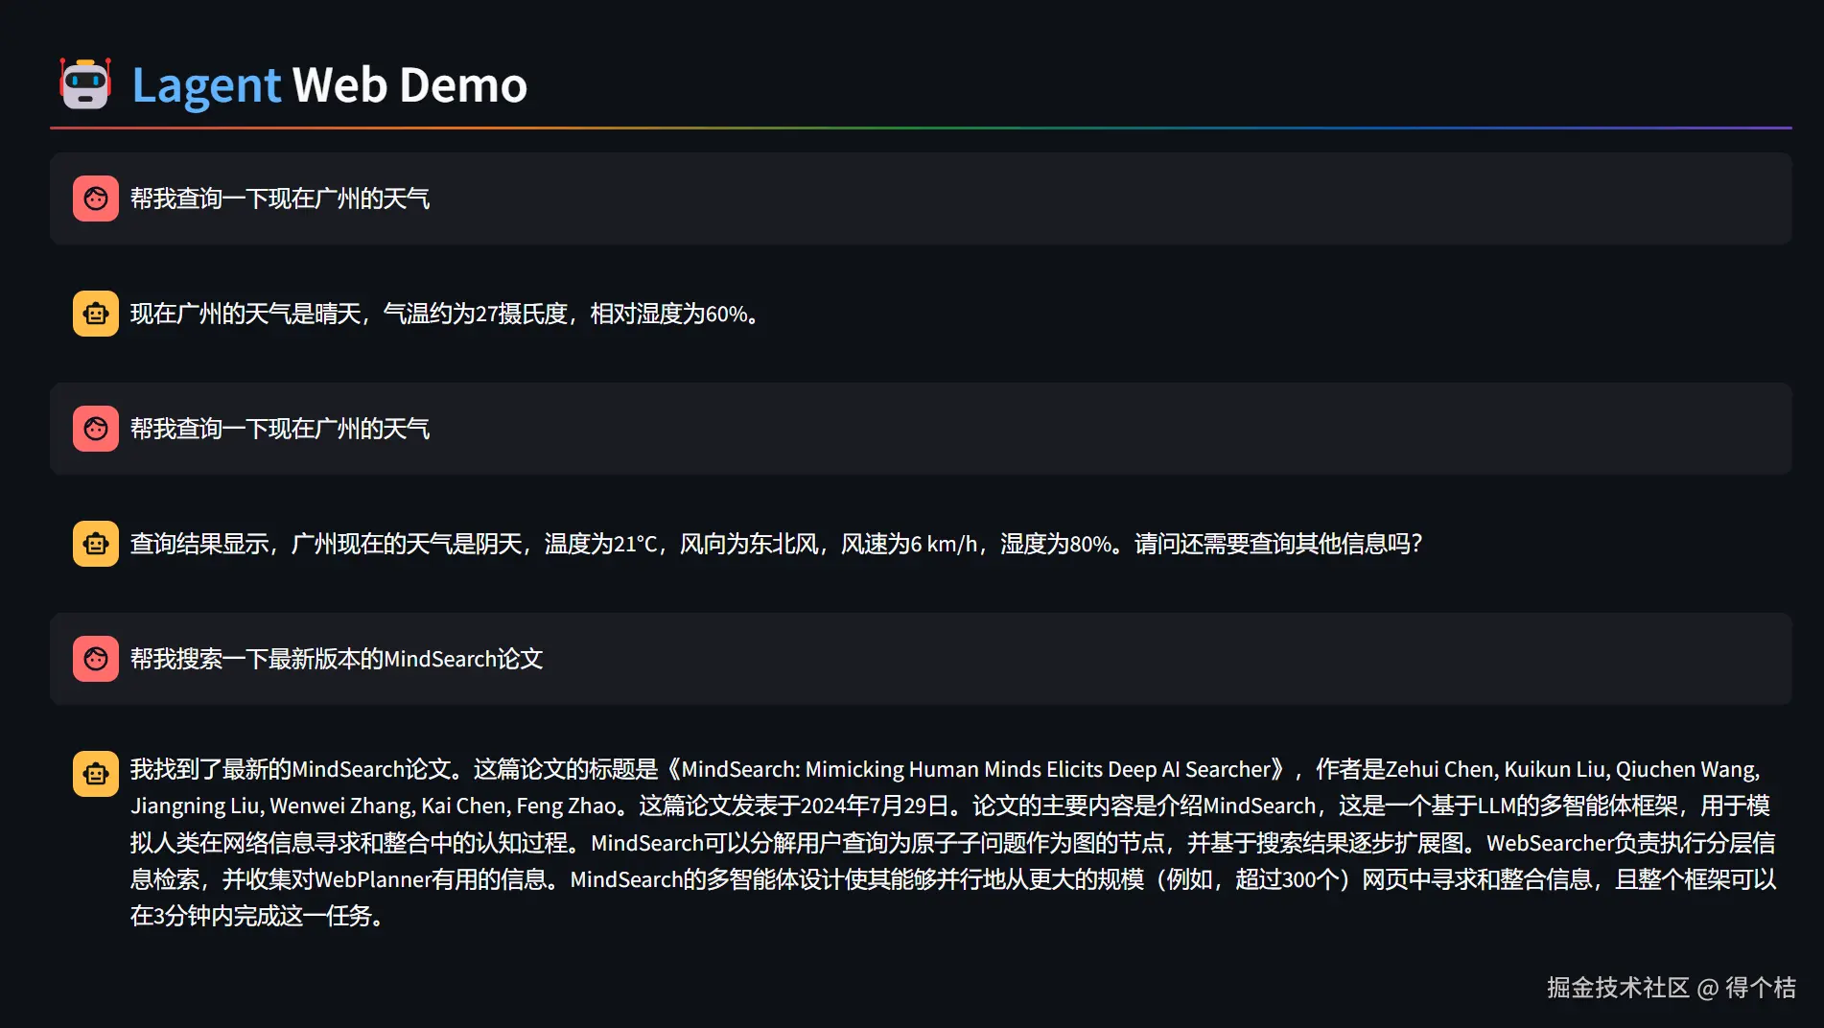Select the user avatar on the first Guangzhou weather question
Viewport: 1824px width, 1028px height.
[96, 199]
